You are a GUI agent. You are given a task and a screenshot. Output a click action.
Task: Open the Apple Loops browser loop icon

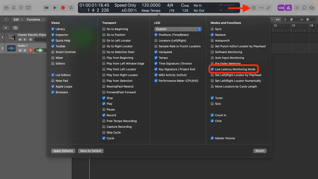point(304,8)
